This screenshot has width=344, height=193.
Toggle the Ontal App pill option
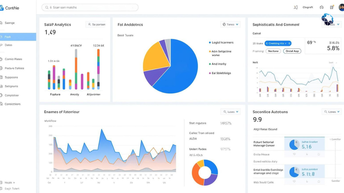click(292, 51)
